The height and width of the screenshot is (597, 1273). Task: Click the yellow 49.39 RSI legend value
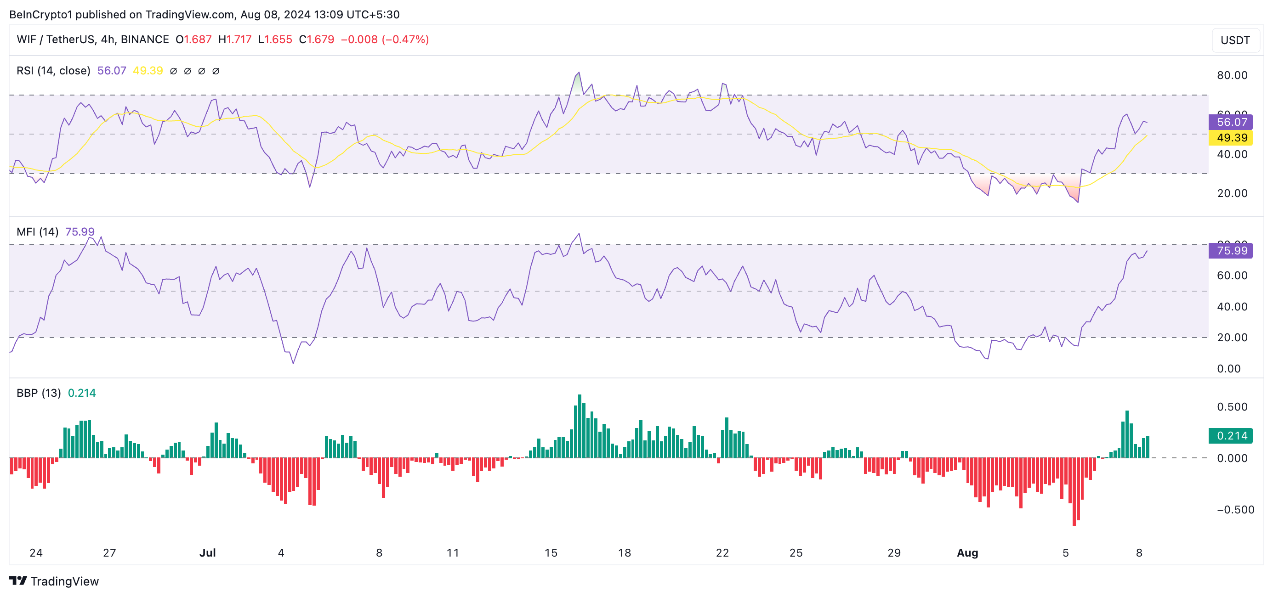148,71
